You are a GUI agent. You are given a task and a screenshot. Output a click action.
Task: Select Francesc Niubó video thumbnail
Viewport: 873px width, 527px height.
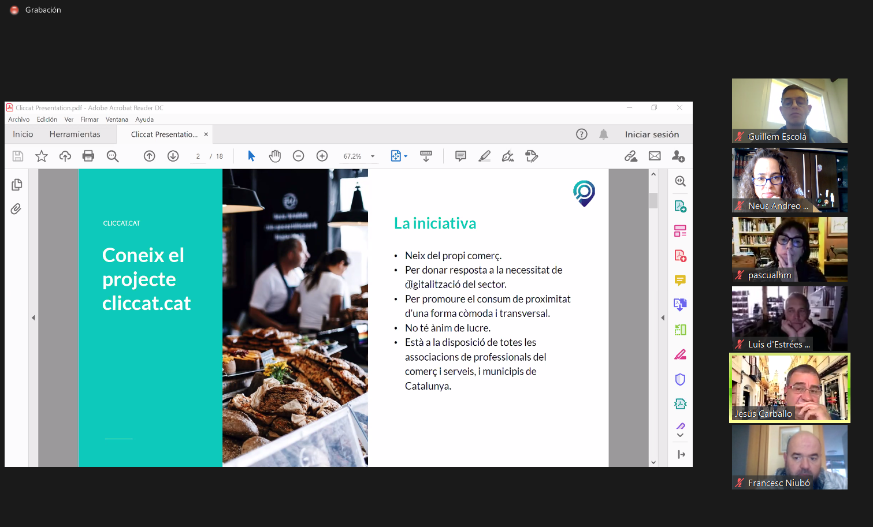(x=790, y=457)
